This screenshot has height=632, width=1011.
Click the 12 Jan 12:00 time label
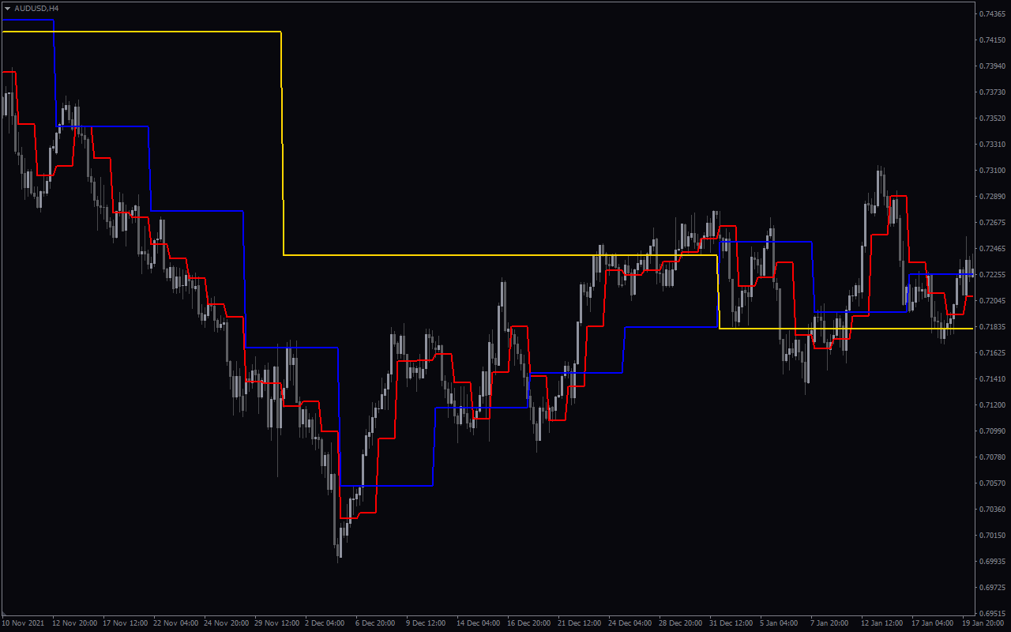tap(883, 623)
